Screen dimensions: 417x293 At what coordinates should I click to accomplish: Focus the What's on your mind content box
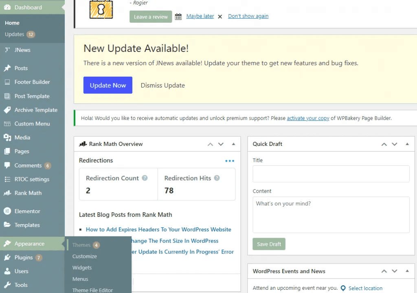click(331, 215)
